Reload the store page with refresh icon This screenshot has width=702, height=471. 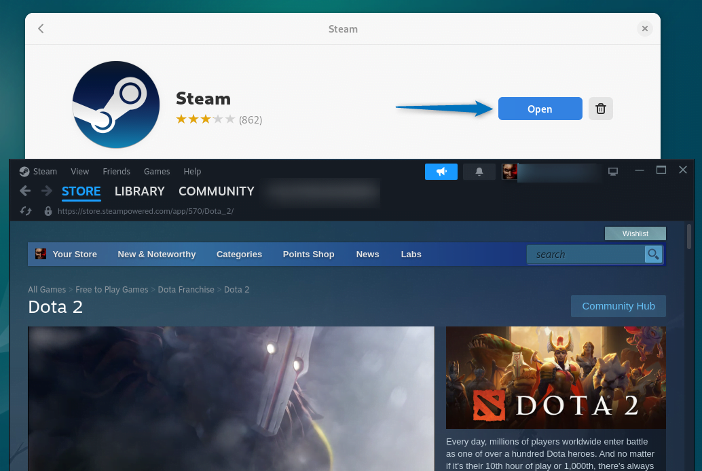point(26,211)
